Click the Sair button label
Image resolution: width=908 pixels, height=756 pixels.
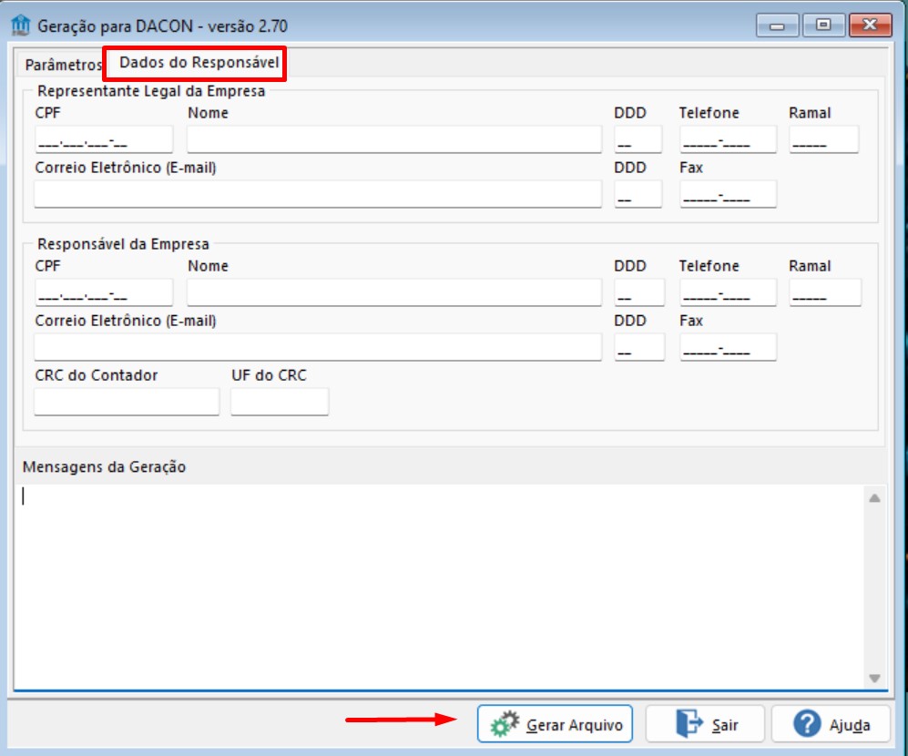pos(725,725)
